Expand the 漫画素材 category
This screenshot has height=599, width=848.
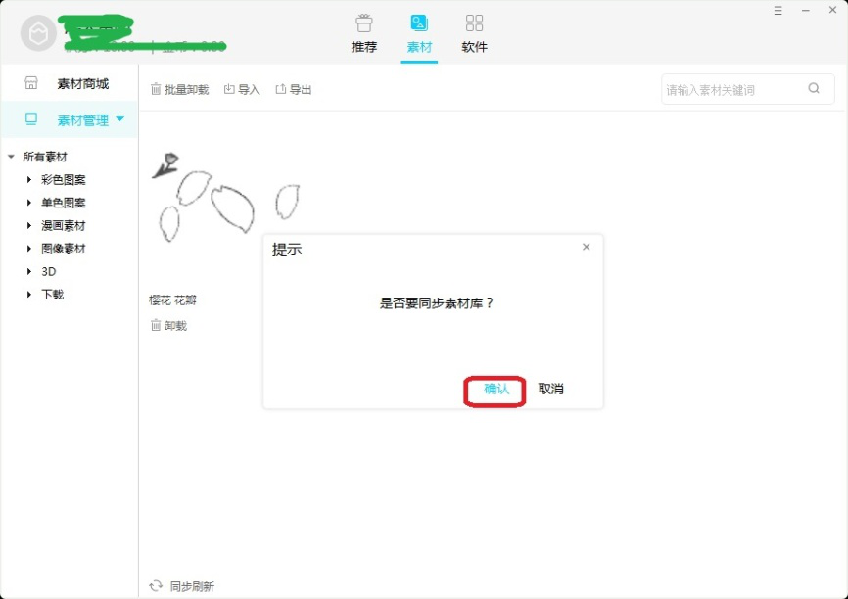click(29, 225)
